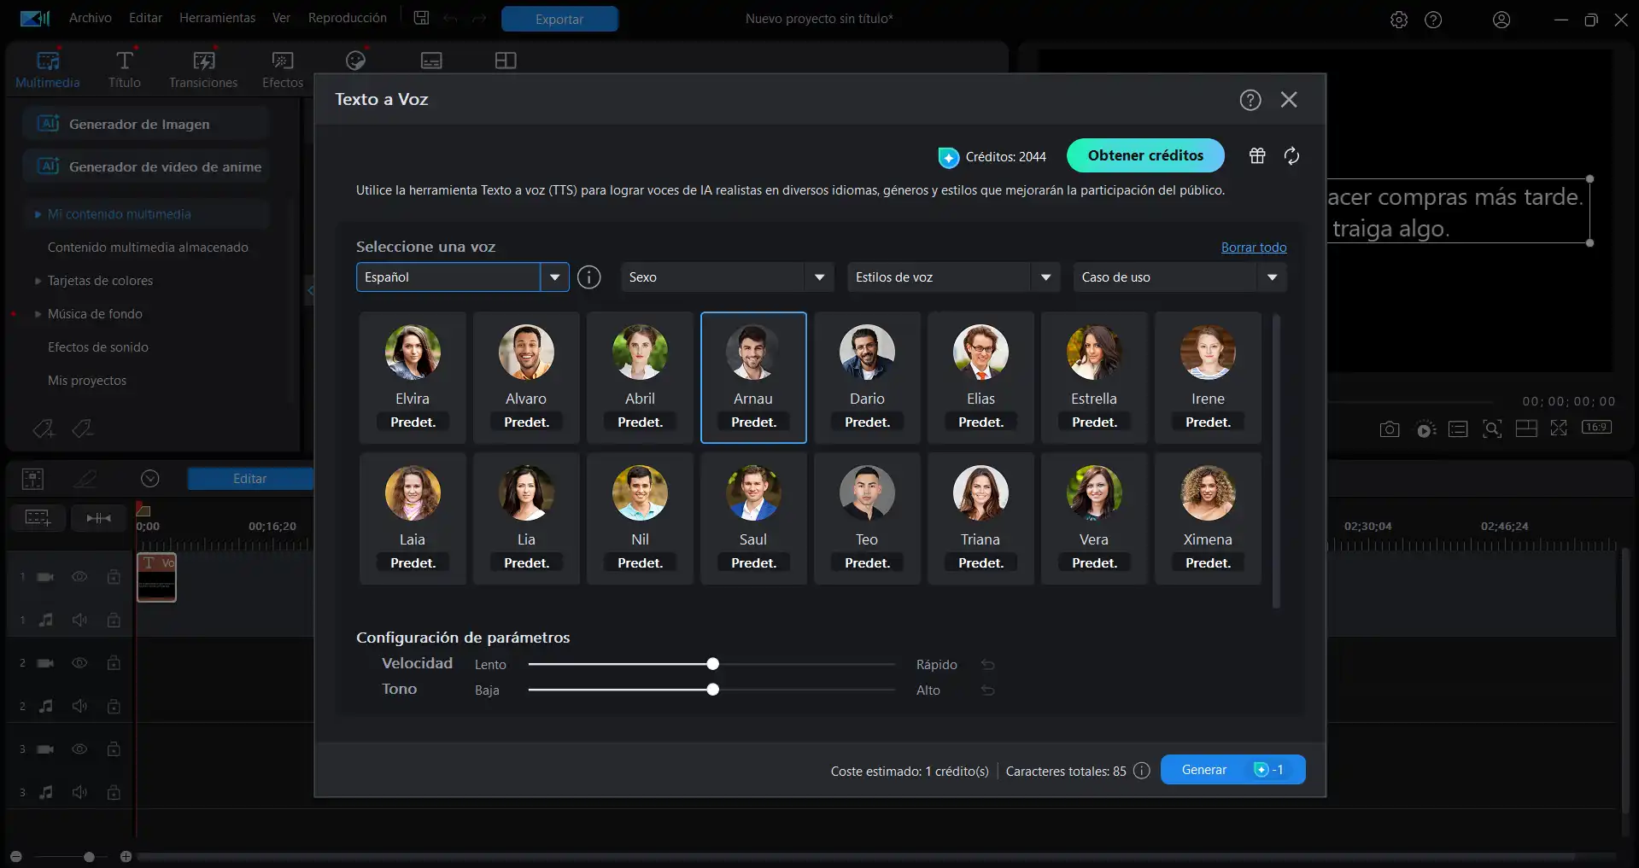Screen dimensions: 1639x868
Task: Adjust the Tono pitch slider handle
Action: [x=713, y=690]
